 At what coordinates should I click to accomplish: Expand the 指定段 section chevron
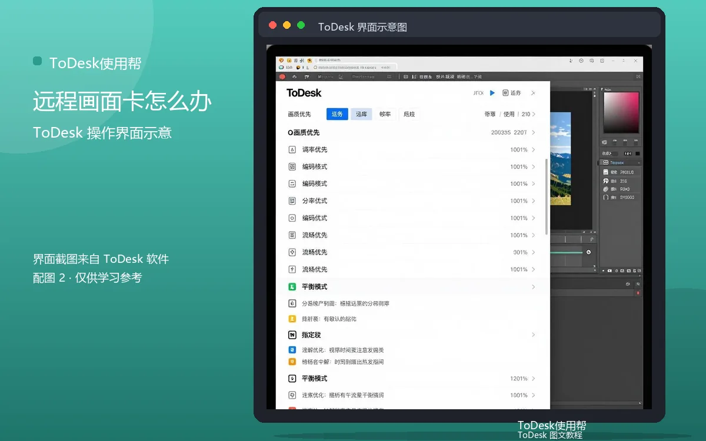point(534,335)
